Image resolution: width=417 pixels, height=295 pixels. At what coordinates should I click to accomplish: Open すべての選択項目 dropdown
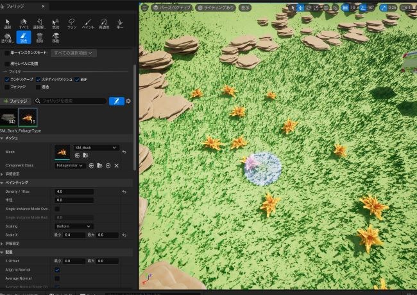tap(74, 53)
